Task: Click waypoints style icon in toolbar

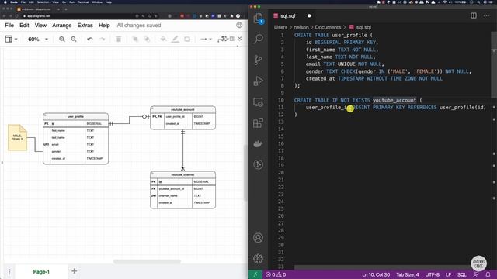Action: click(x=223, y=40)
